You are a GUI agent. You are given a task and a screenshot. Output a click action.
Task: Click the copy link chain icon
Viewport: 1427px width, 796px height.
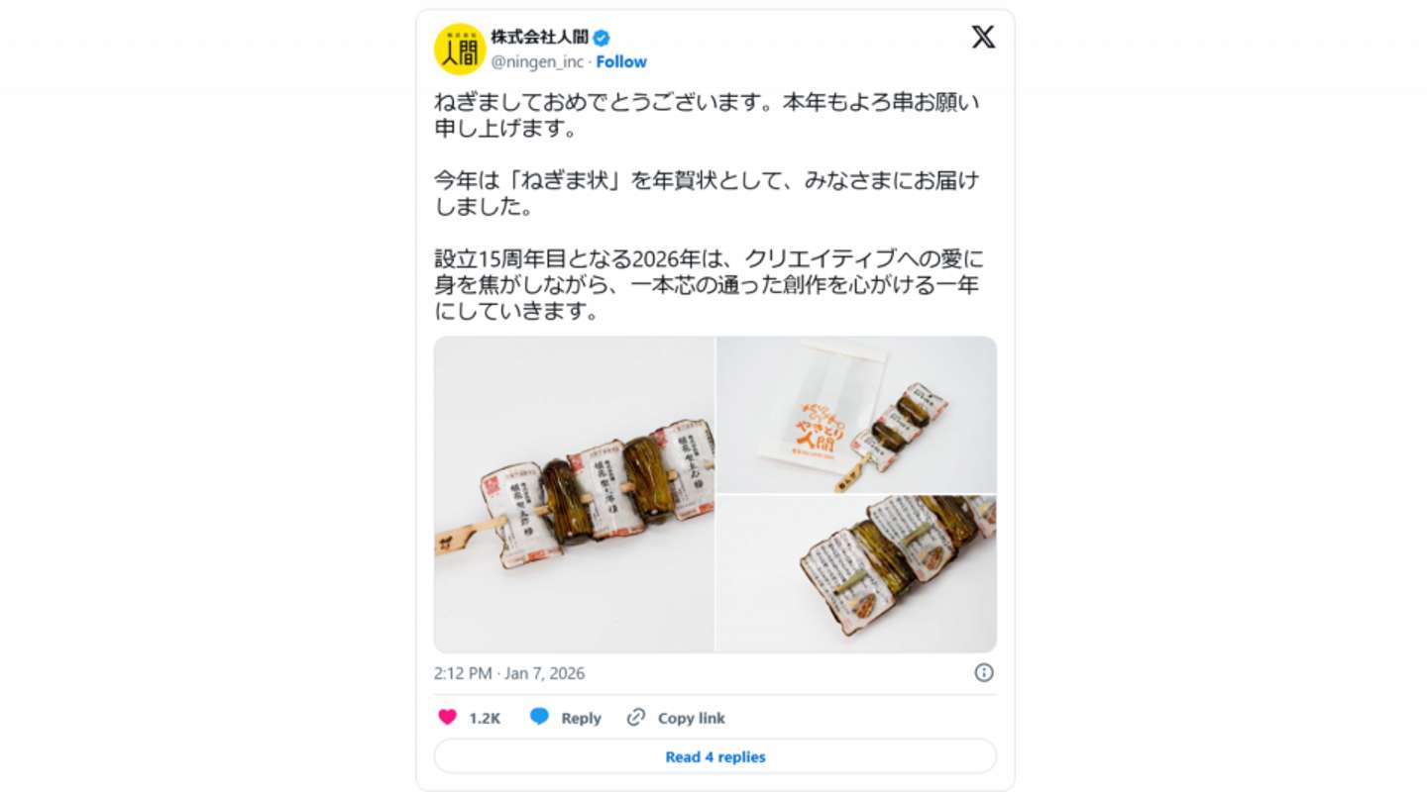coord(636,718)
